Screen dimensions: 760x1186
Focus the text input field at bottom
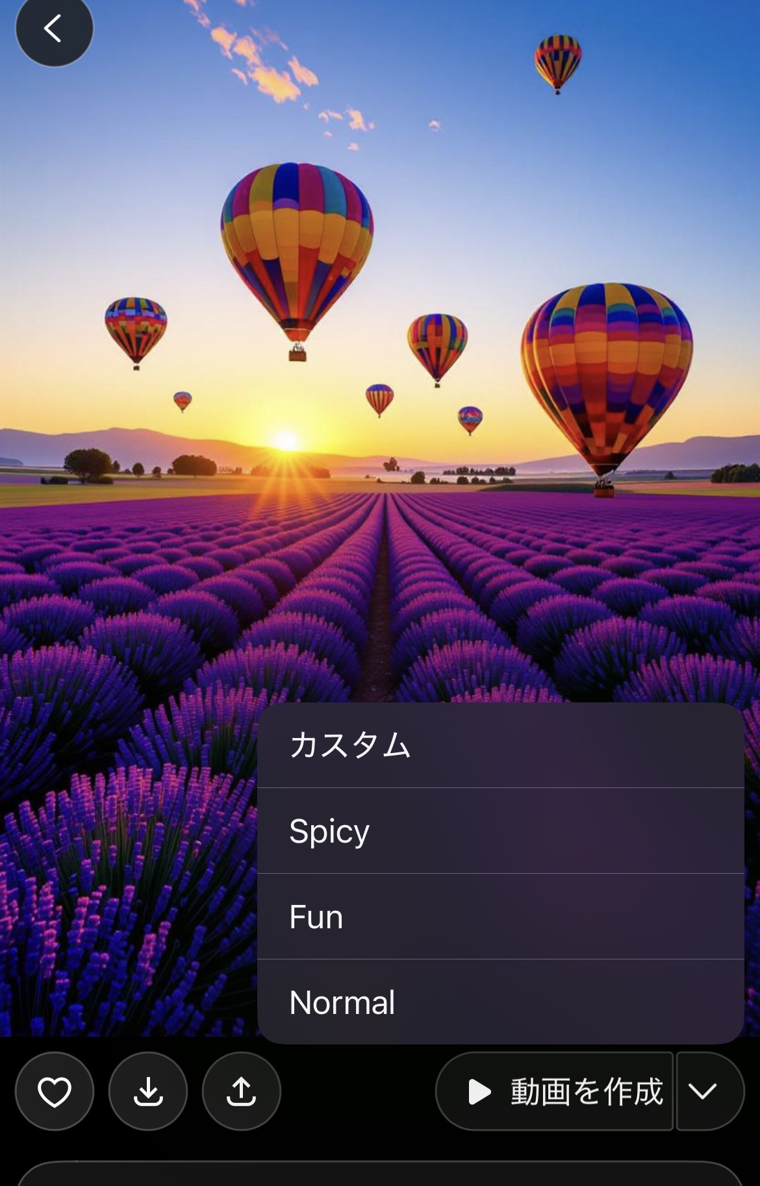[x=380, y=1174]
